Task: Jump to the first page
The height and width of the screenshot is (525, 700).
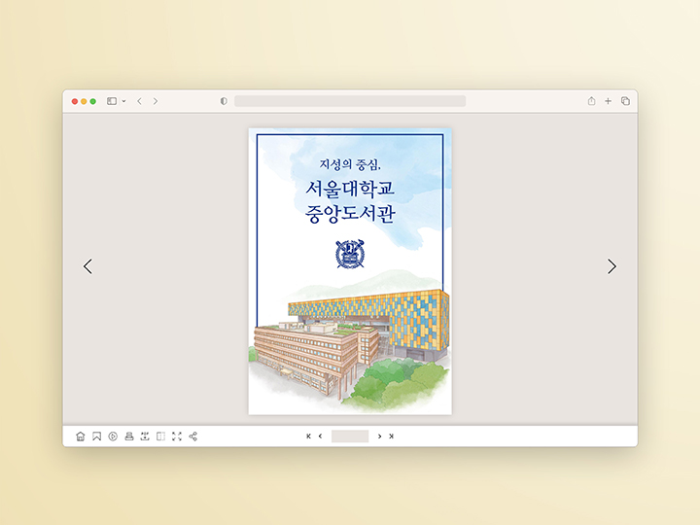Action: pyautogui.click(x=308, y=437)
